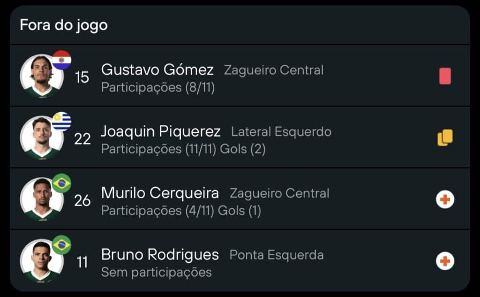Open Joaquin Piquerez's player photo

pyautogui.click(x=41, y=138)
